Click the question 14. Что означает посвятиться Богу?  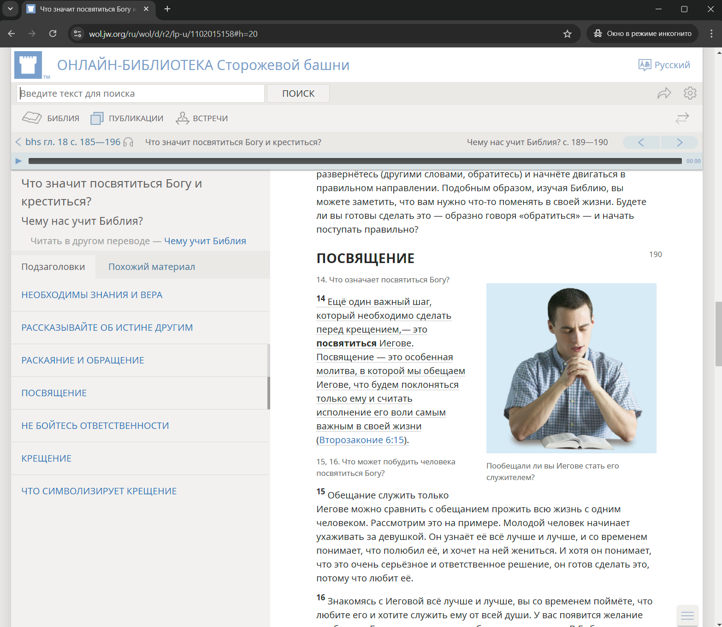click(x=383, y=280)
